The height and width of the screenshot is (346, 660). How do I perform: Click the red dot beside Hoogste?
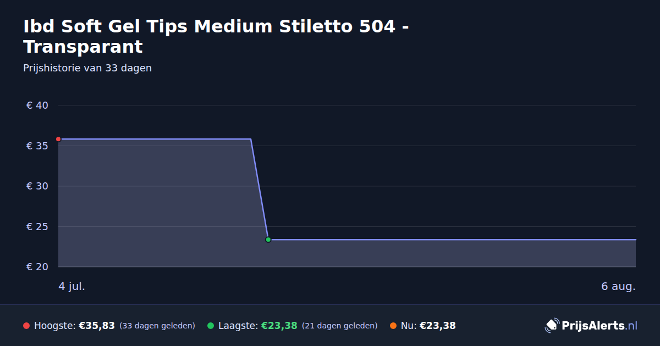pos(26,326)
